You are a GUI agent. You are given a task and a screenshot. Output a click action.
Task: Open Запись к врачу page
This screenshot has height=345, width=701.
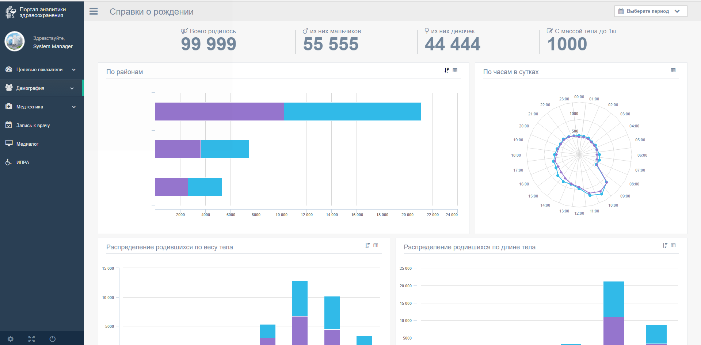42,125
